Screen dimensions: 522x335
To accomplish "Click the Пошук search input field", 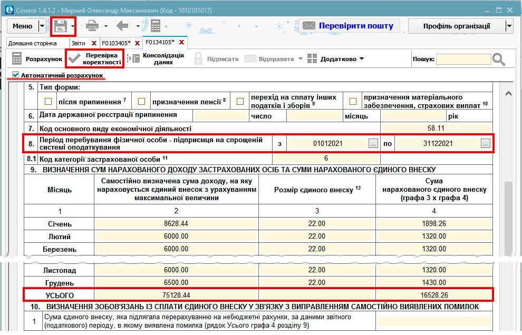I will coord(463,60).
